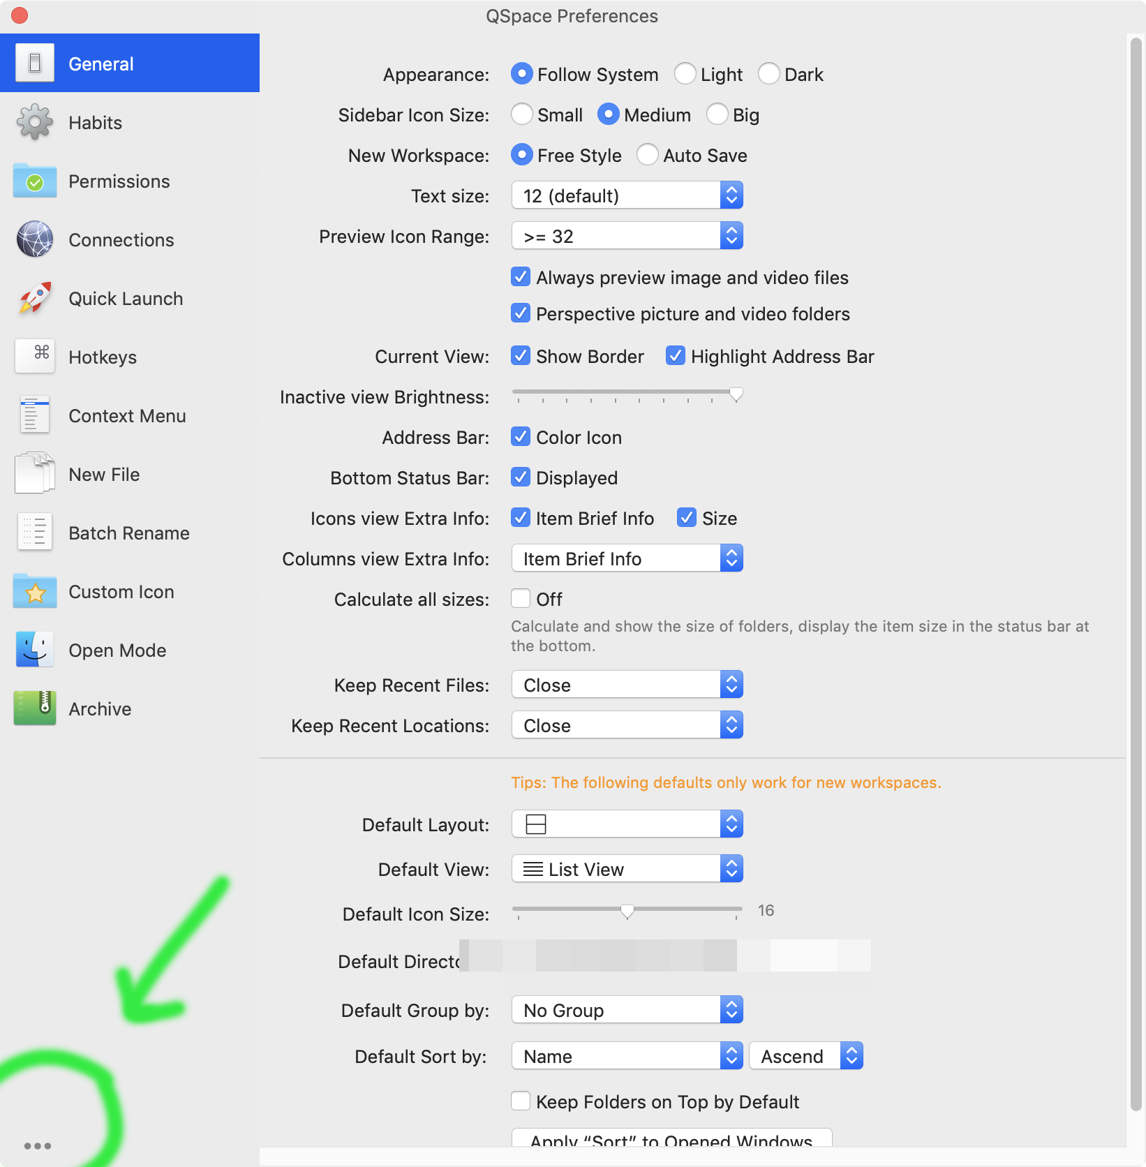The width and height of the screenshot is (1146, 1167).
Task: Open the Default Layout dropdown
Action: coord(627,824)
